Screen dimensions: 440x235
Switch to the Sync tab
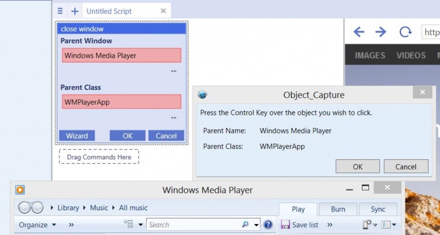(378, 210)
